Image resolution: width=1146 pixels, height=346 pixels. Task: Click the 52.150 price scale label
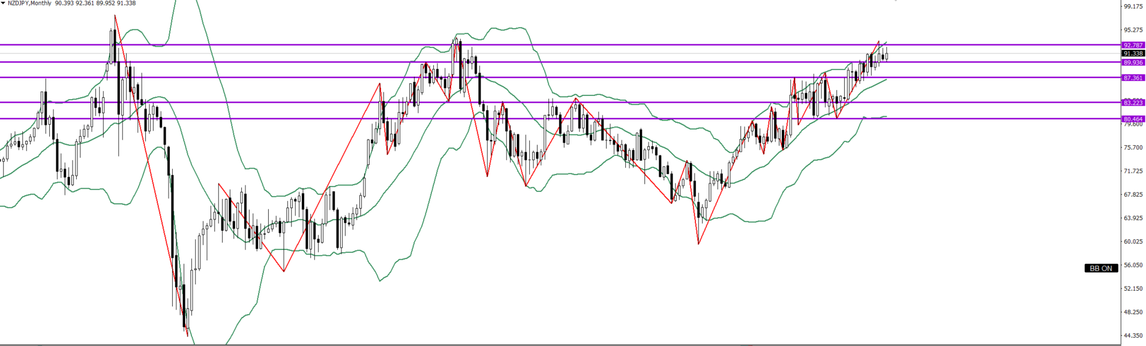1133,288
